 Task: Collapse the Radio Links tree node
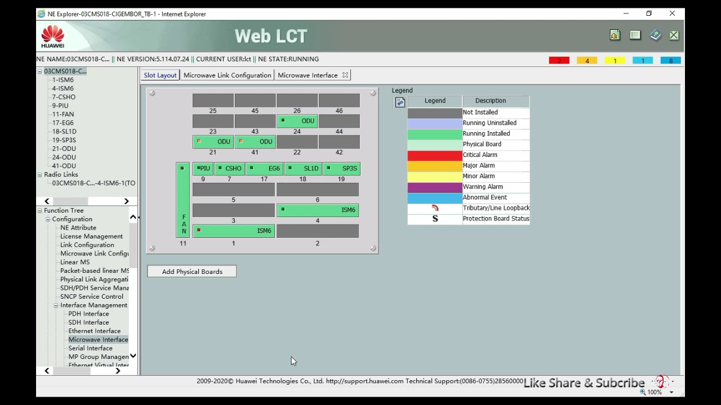pos(40,174)
